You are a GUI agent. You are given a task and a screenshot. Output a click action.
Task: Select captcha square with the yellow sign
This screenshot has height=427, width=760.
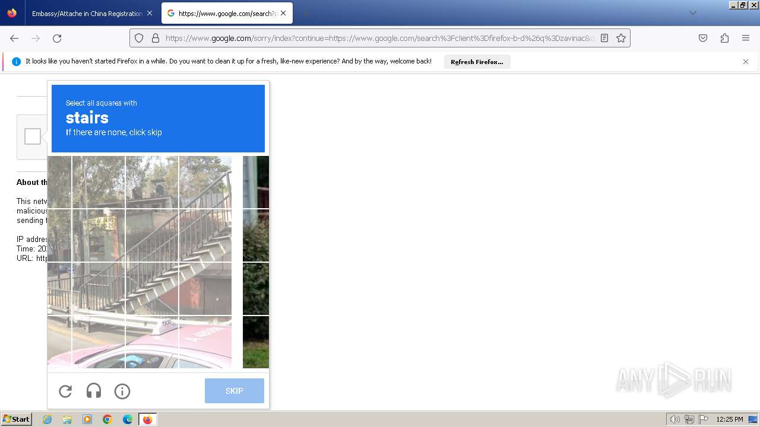pyautogui.click(x=99, y=235)
